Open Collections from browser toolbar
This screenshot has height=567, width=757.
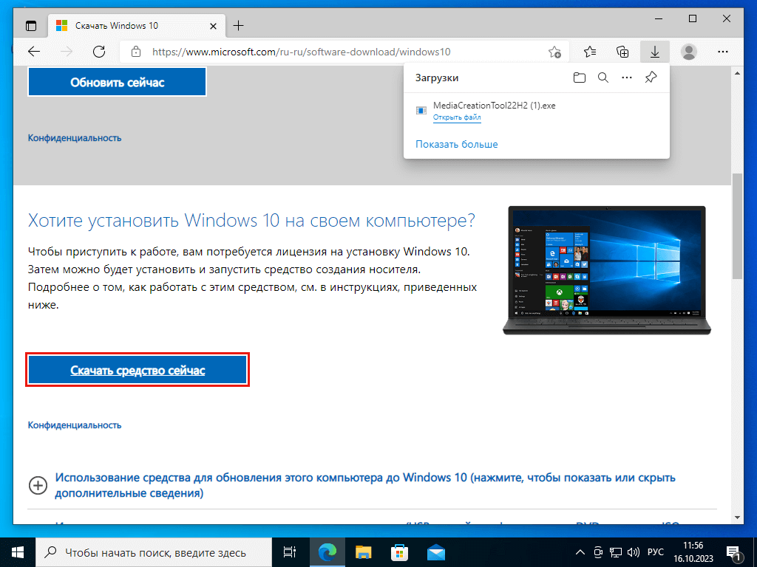(622, 52)
